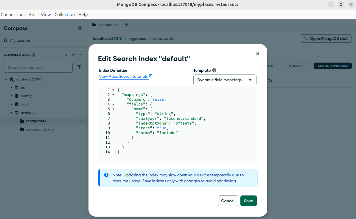
Task: Open the ellipsis menu for the restaurants collection
Action: pyautogui.click(x=80, y=121)
